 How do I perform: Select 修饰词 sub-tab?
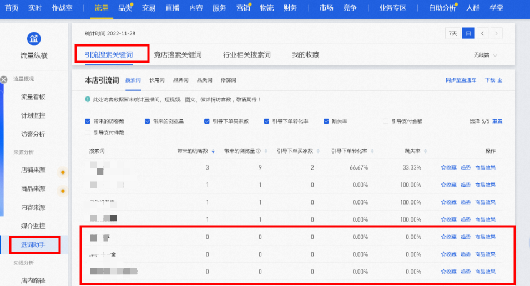tap(229, 80)
